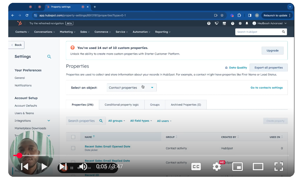The image size is (296, 182).
Task: Click the Create property button
Action: click(275, 121)
